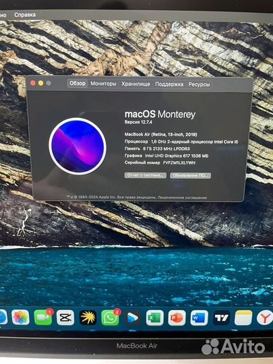The height and width of the screenshot is (364, 273).
Task: Open the yellow starburst app in Dock
Action: (x=88, y=317)
